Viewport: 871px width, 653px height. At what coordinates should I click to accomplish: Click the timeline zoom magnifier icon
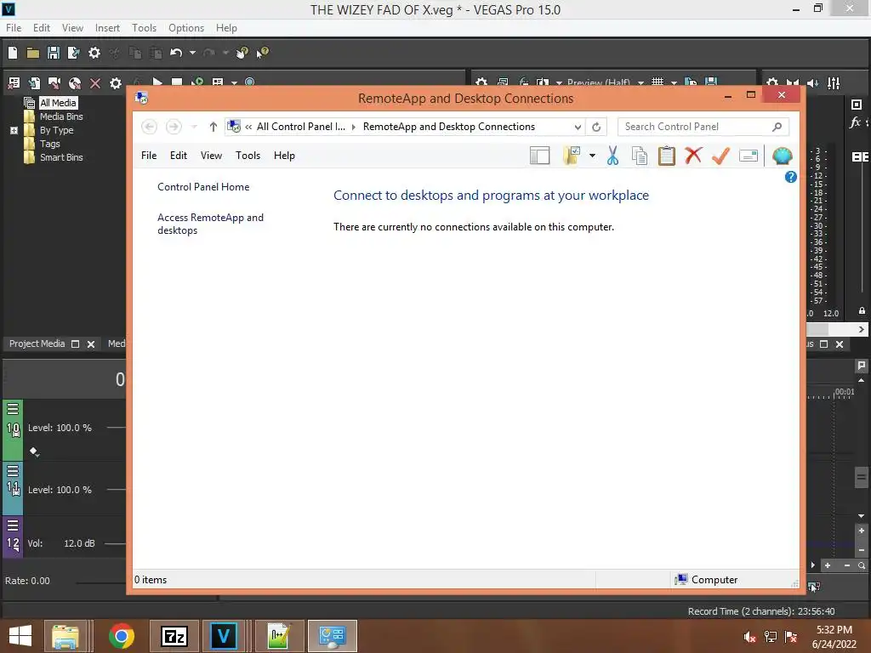pos(861,565)
